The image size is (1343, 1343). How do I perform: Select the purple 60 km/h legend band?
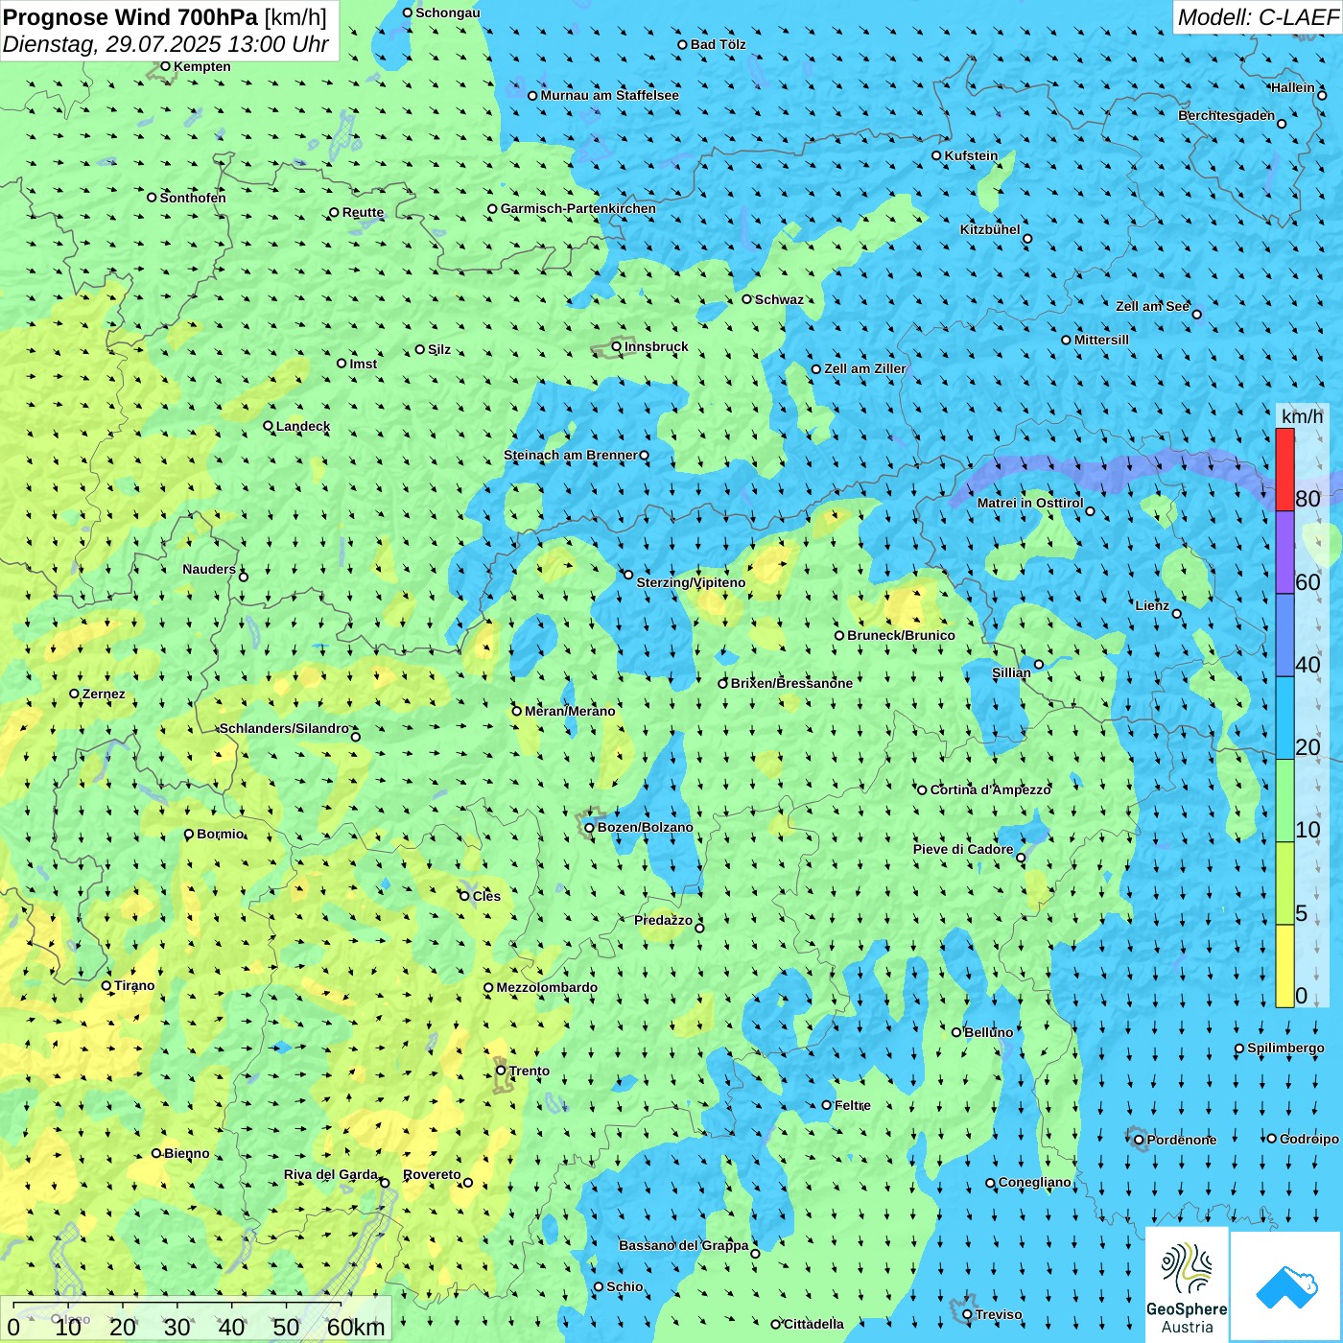click(1284, 552)
